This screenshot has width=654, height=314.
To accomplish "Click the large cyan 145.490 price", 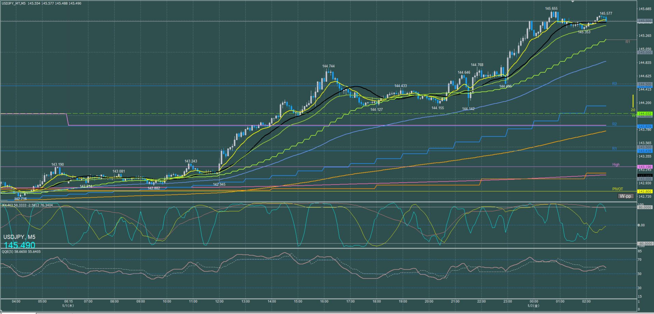I will pos(20,245).
